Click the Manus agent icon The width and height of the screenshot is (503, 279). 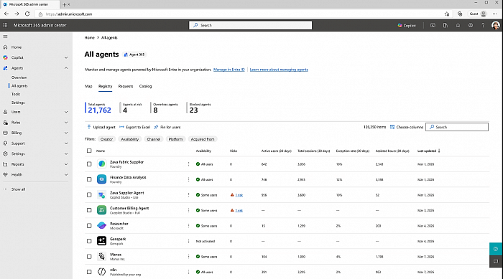(x=102, y=256)
